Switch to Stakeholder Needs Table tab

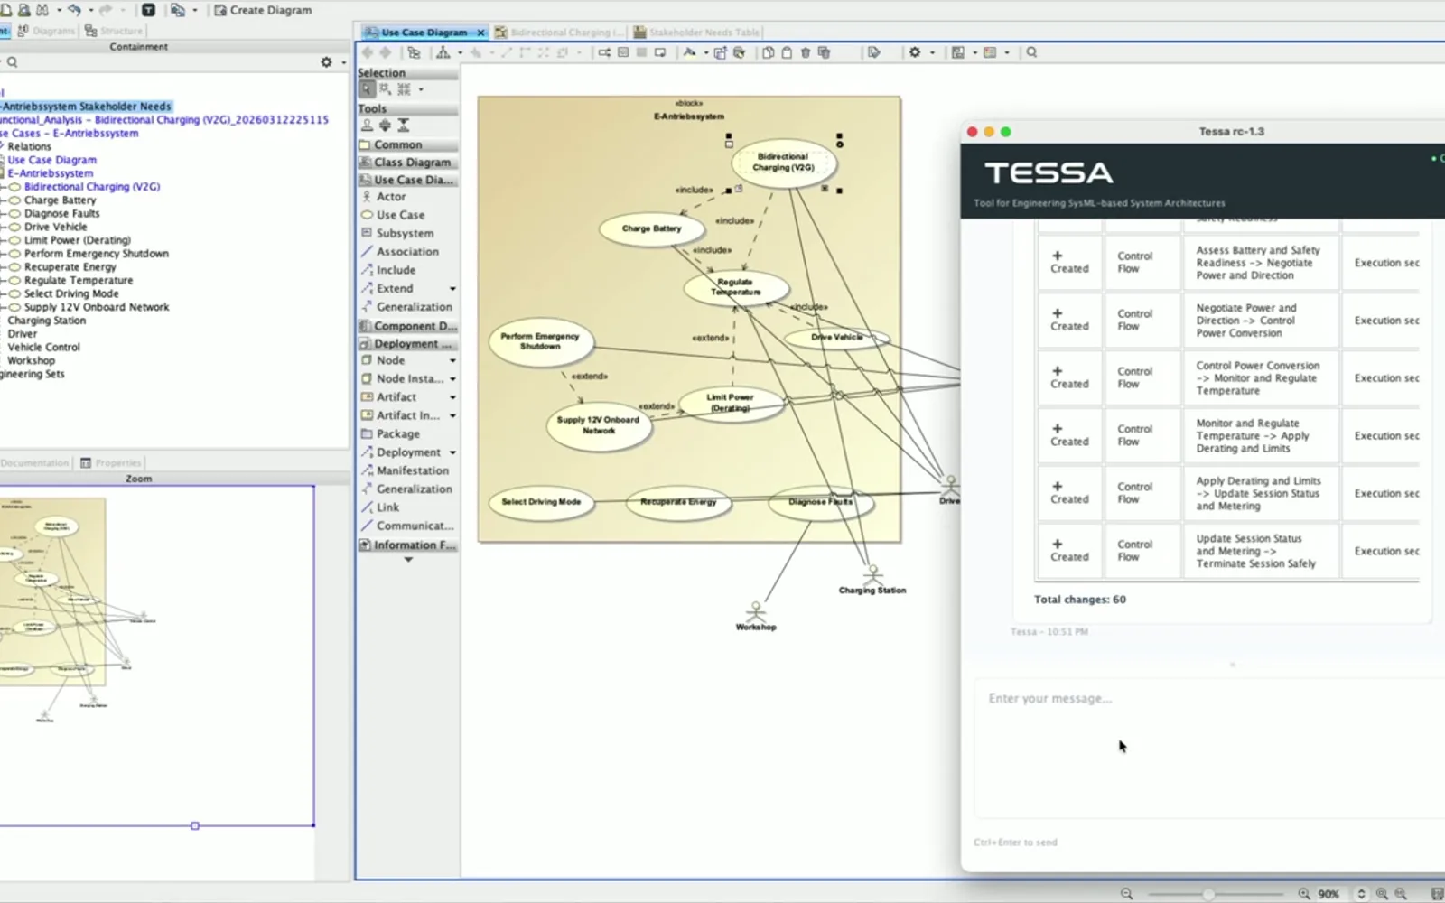tap(696, 33)
